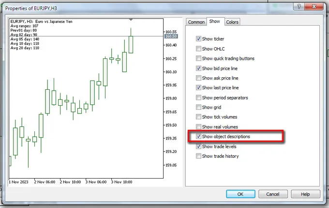Disable Show bid price line
The height and width of the screenshot is (208, 329).
pyautogui.click(x=199, y=69)
